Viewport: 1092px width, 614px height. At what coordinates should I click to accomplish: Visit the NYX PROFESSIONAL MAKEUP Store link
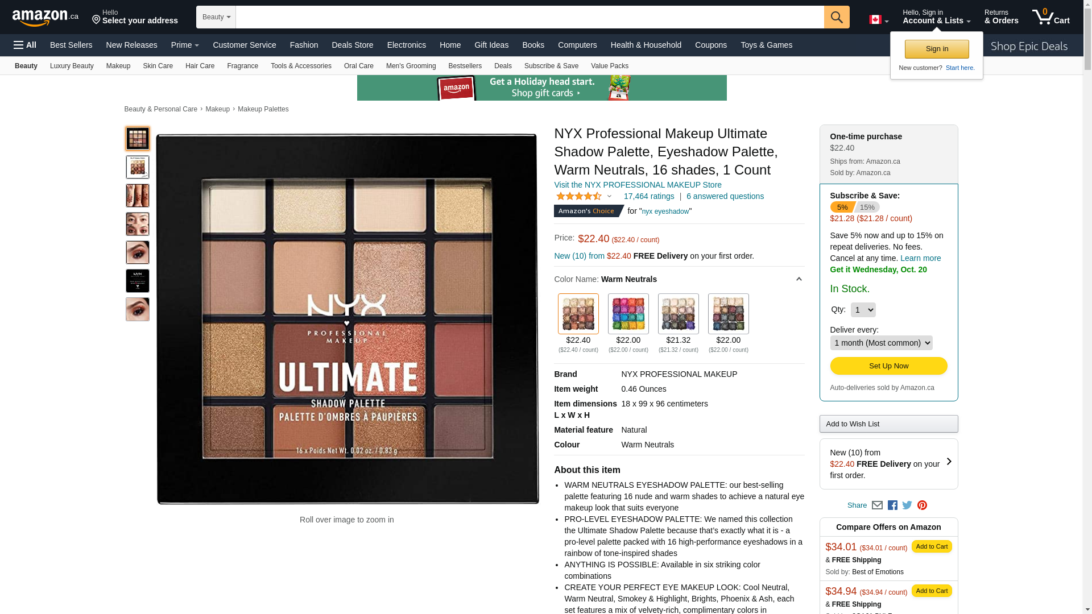pos(638,185)
